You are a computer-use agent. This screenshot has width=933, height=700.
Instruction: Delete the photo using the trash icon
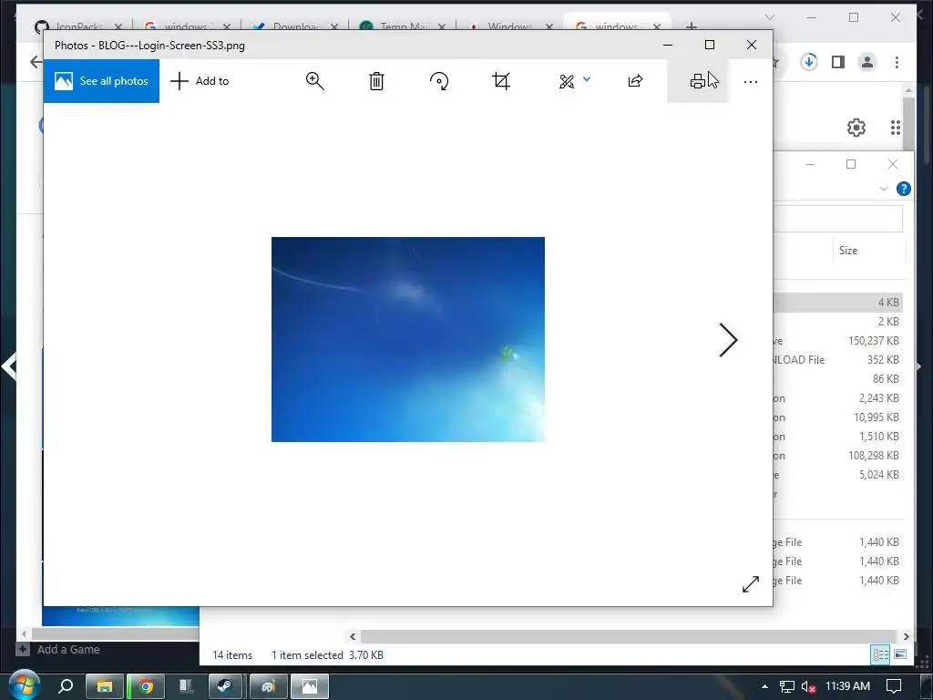coord(376,81)
